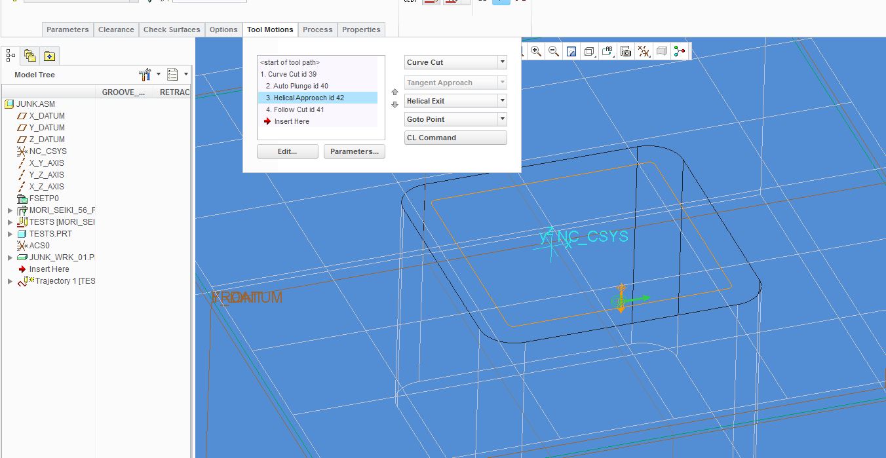Select the Zoom Out tool
This screenshot has width=886, height=458.
pyautogui.click(x=554, y=51)
